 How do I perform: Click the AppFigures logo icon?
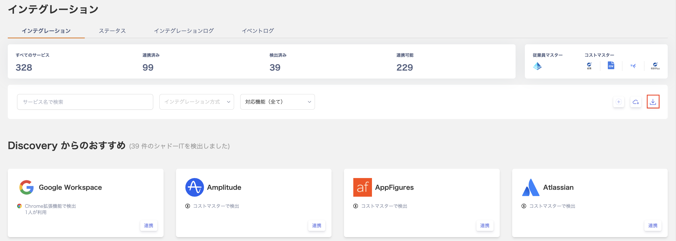point(362,187)
